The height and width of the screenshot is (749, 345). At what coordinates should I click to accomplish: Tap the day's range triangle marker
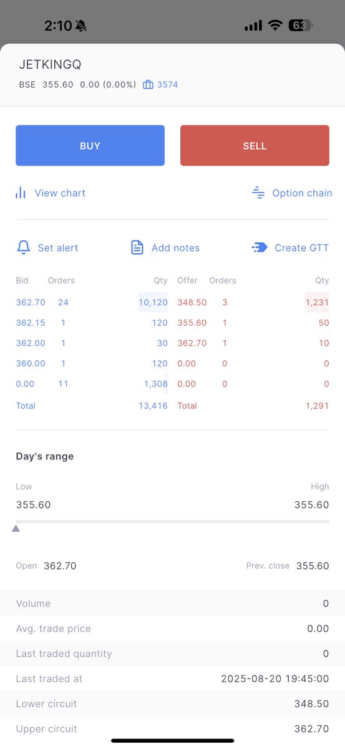[x=16, y=528]
